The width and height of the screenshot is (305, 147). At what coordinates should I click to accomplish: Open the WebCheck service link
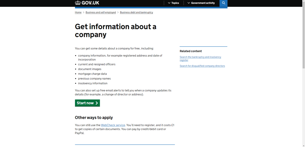coord(113,125)
